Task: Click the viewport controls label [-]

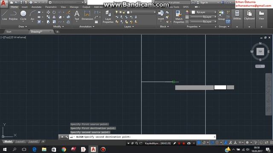Action: [x=2, y=37]
